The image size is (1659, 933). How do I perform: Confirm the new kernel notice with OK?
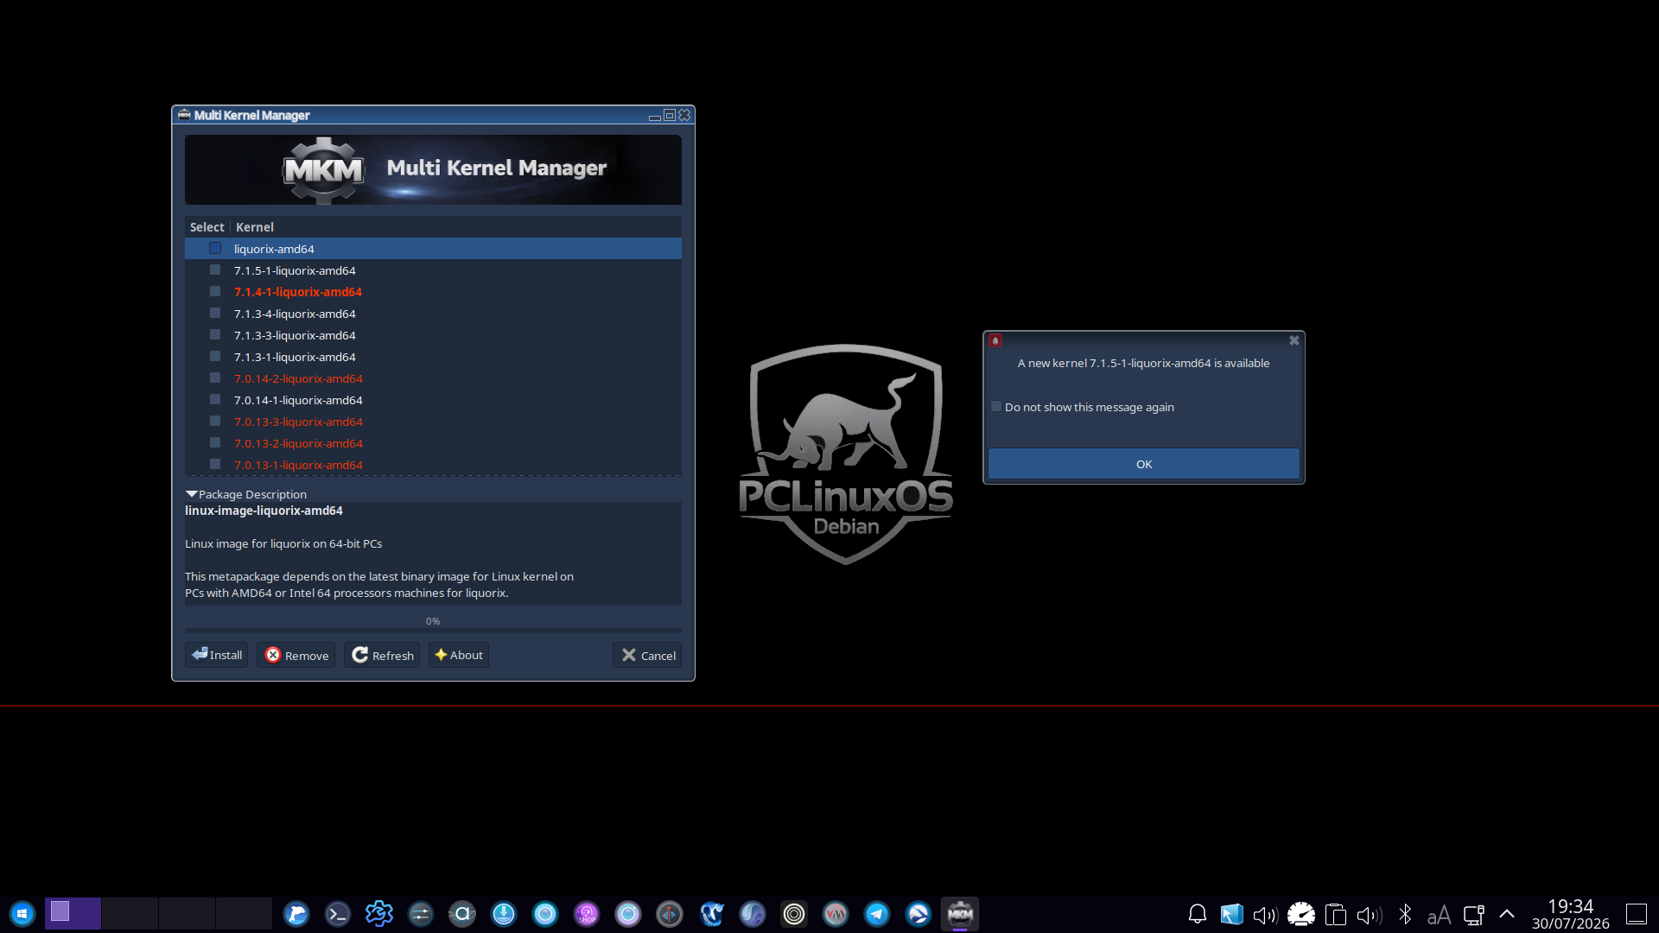(x=1144, y=464)
